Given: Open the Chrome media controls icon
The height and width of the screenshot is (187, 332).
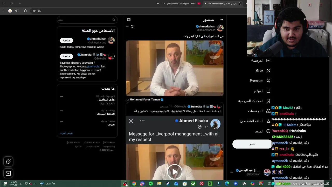Looking at the screenshot, I should (16, 11).
